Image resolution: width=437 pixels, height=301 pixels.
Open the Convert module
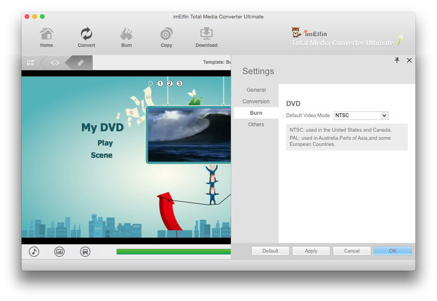[86, 37]
